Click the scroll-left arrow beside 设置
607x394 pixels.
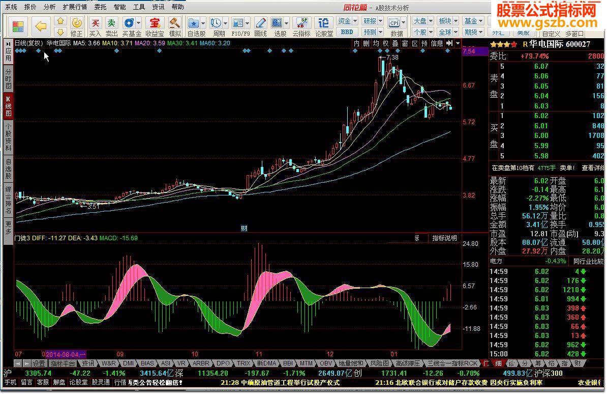[18, 364]
